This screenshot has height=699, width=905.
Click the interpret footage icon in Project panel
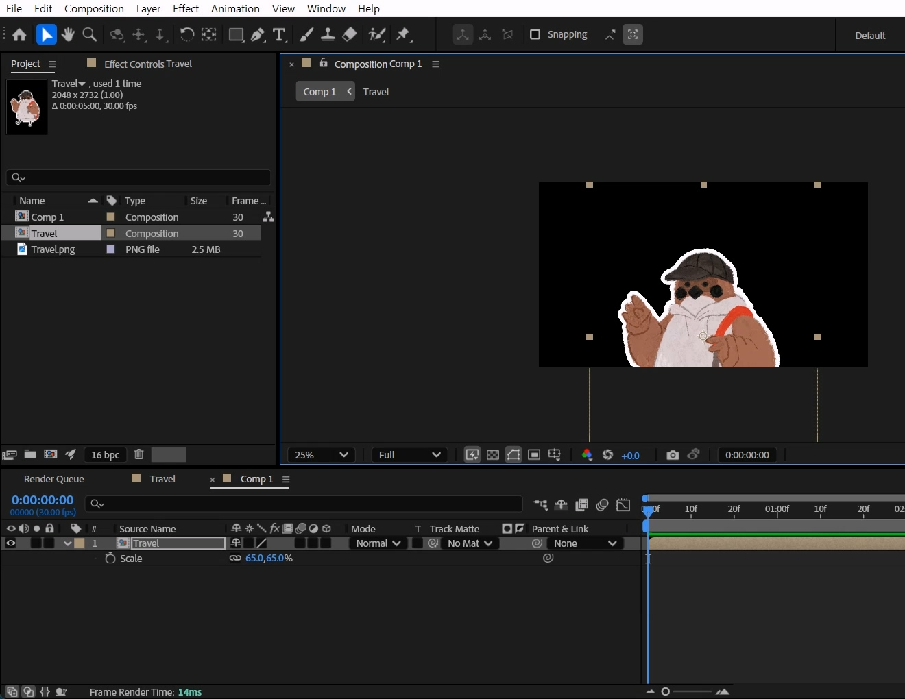tap(10, 454)
